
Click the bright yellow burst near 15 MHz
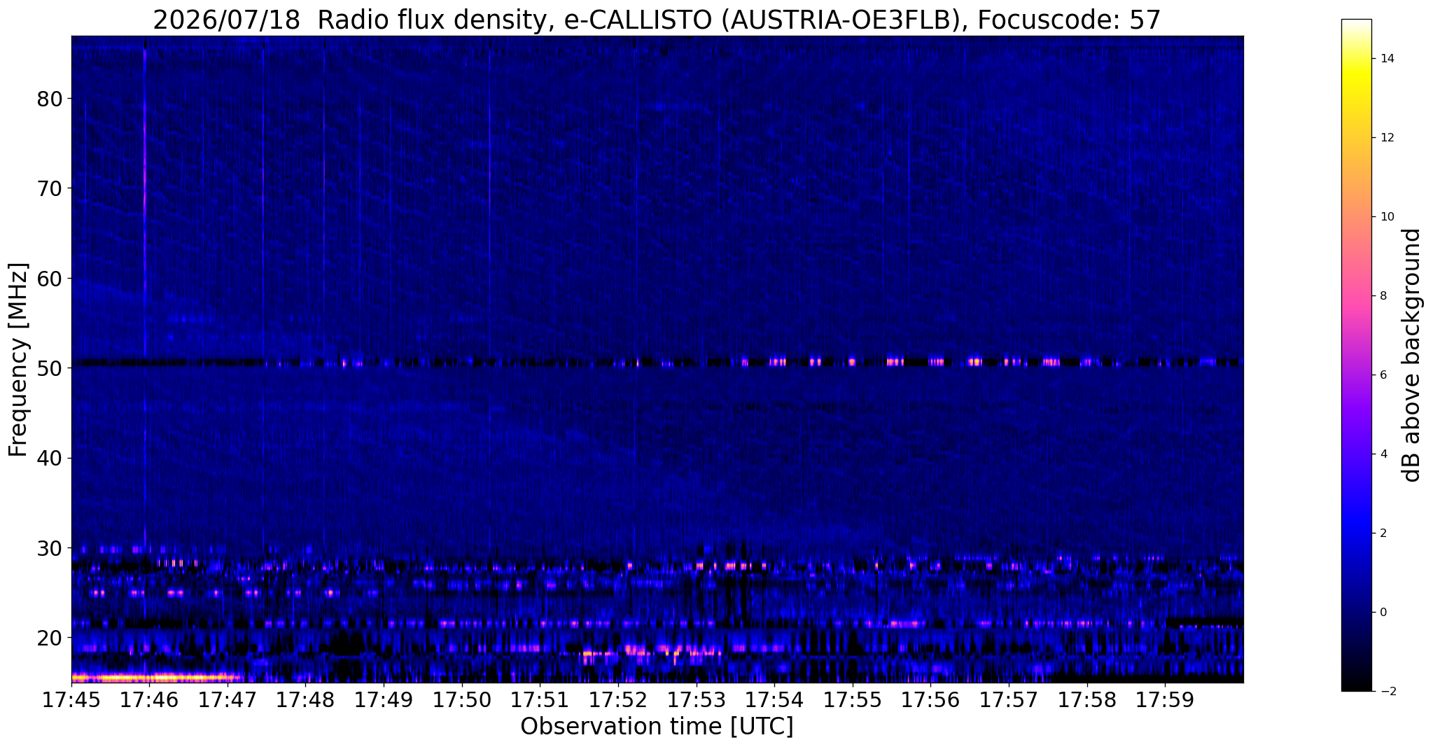click(158, 677)
